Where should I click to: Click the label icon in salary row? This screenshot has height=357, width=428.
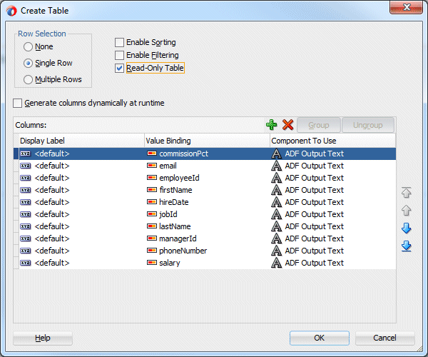click(x=26, y=263)
